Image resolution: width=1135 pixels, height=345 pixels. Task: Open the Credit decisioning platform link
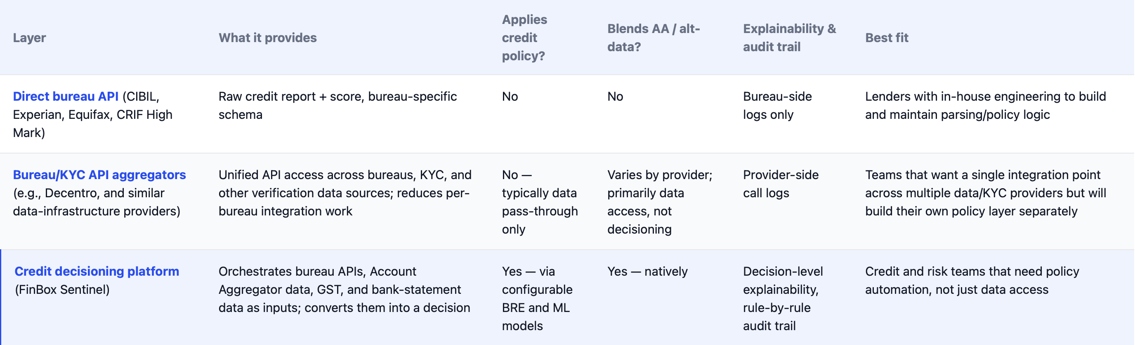pos(97,272)
